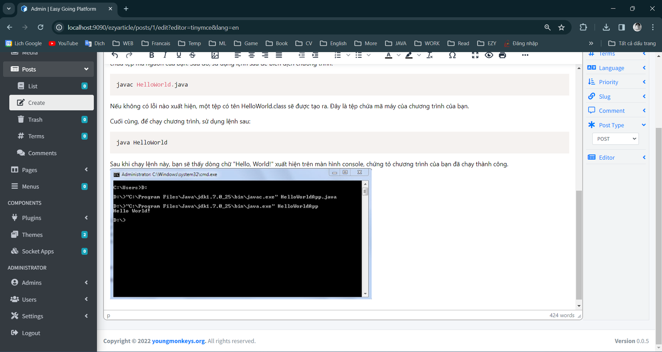The width and height of the screenshot is (662, 352).
Task: Open highlight color picker dropdown
Action: pos(419,55)
